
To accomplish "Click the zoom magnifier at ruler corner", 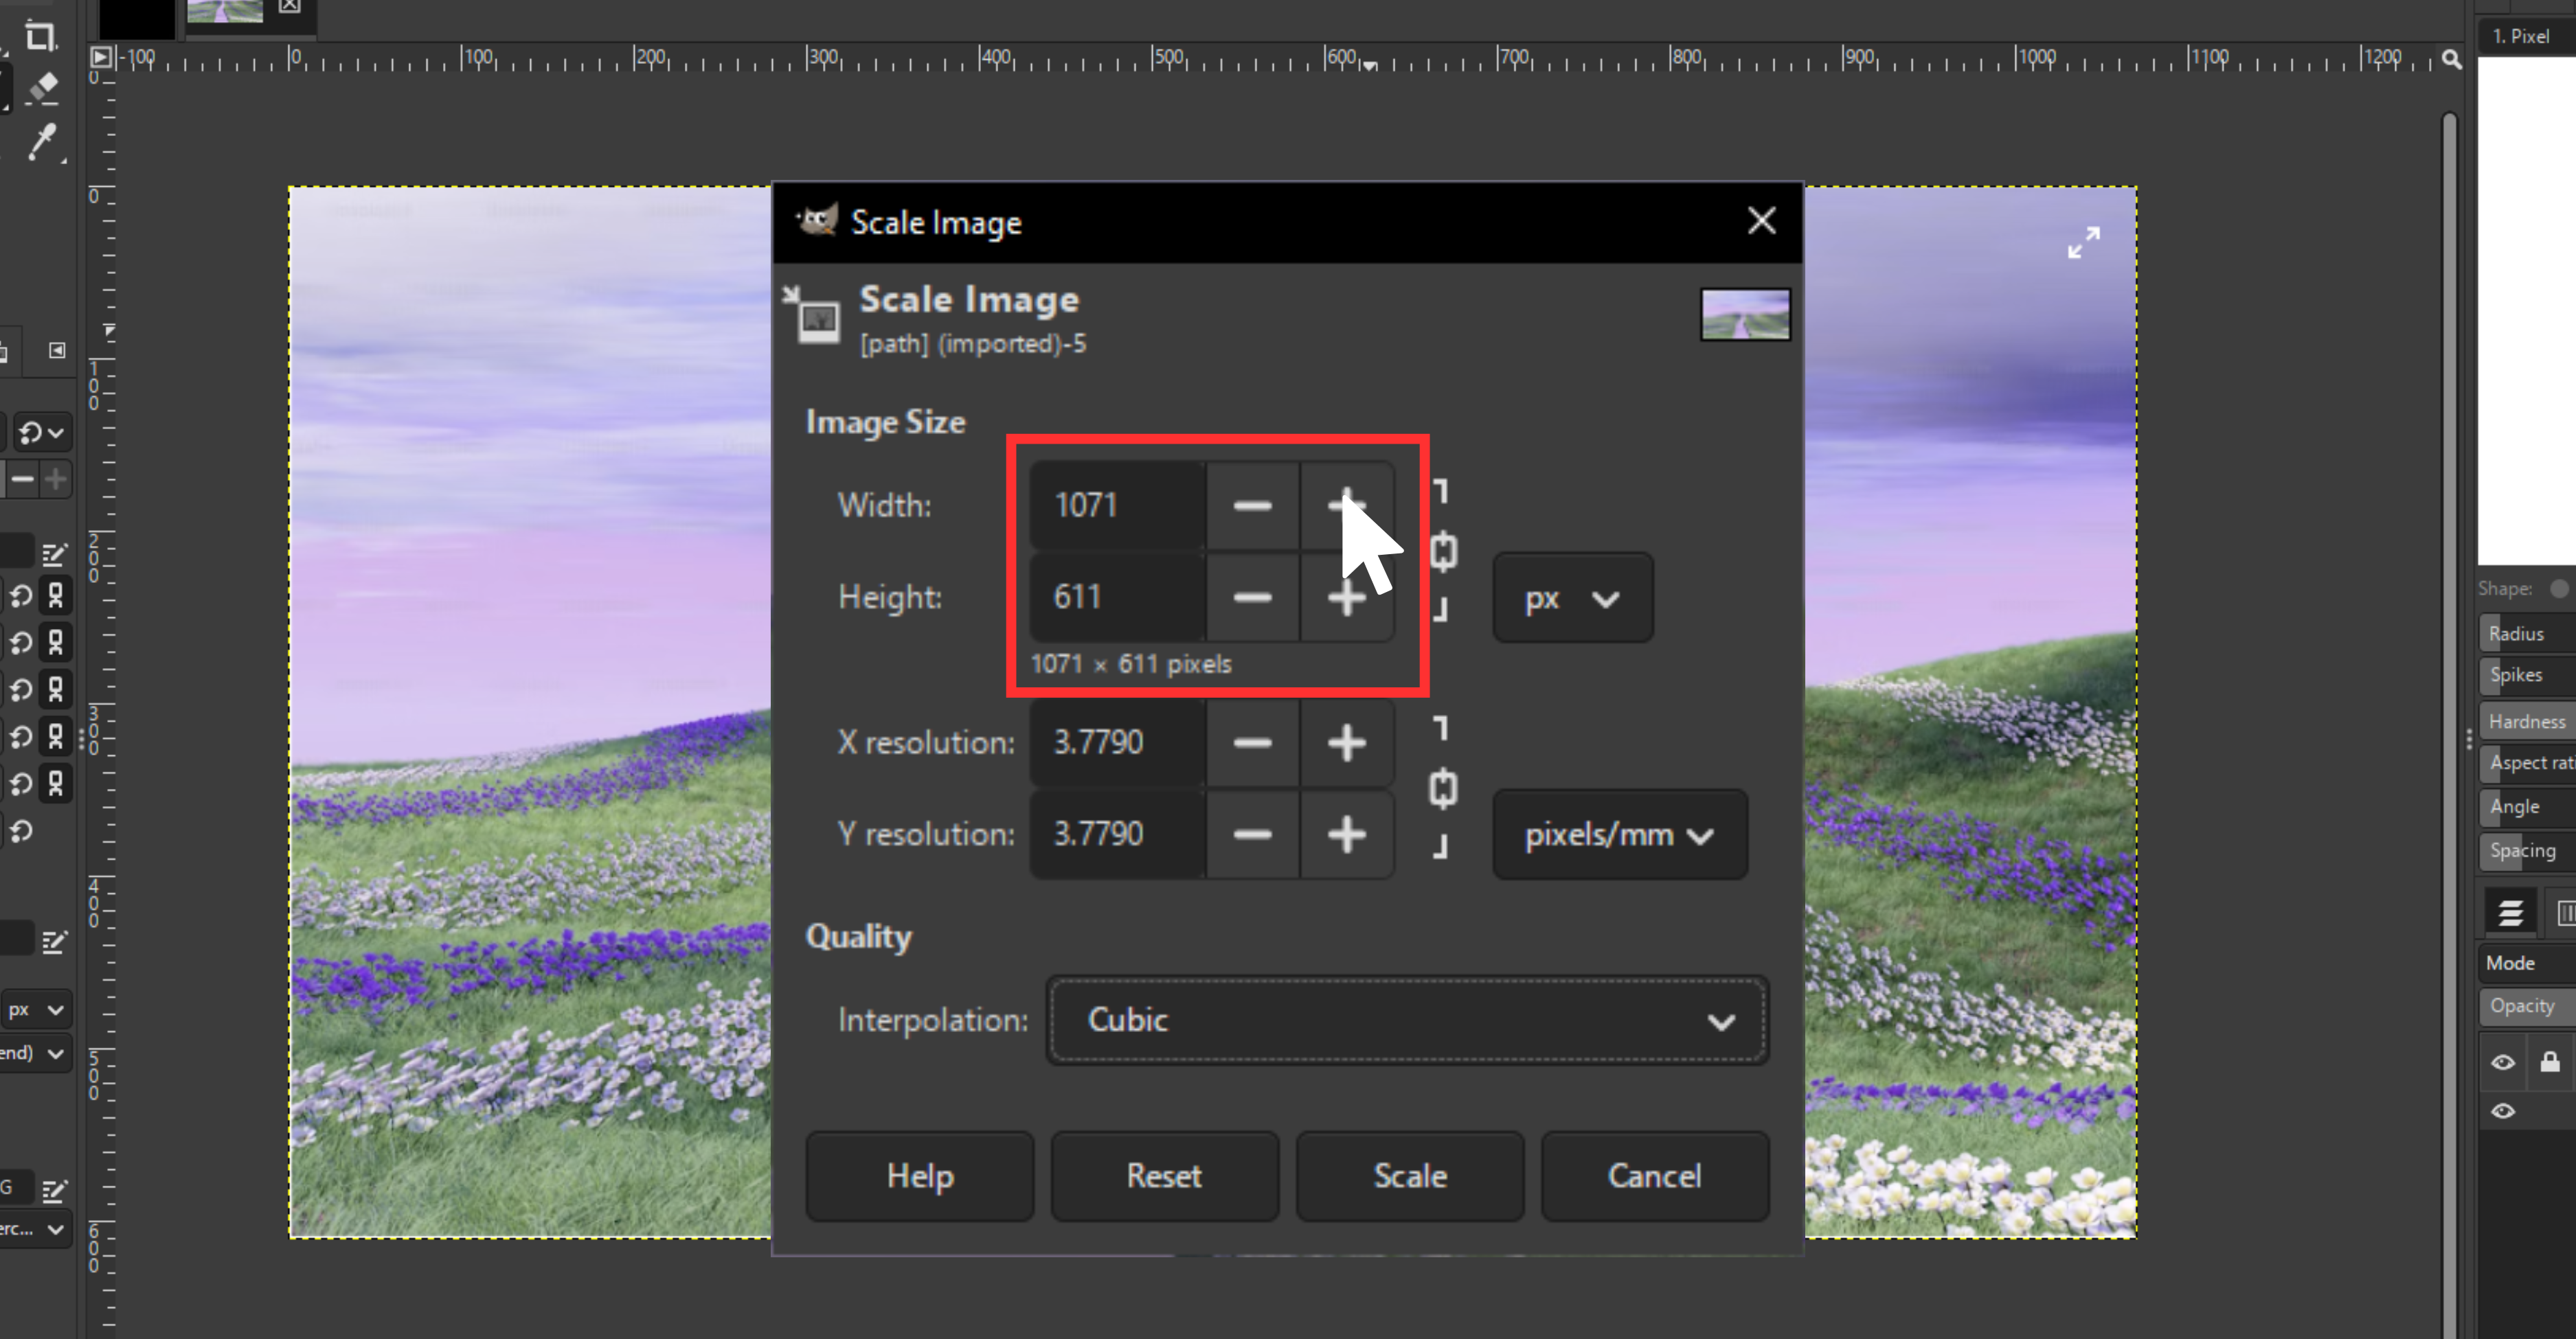I will click(2451, 59).
